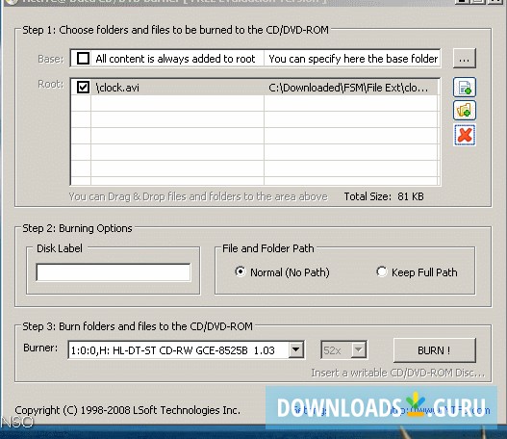
Task: Focus the Disk Label text field
Action: point(114,272)
